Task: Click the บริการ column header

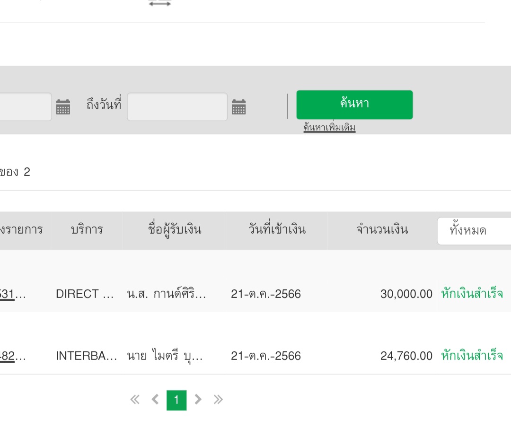Action: tap(87, 230)
